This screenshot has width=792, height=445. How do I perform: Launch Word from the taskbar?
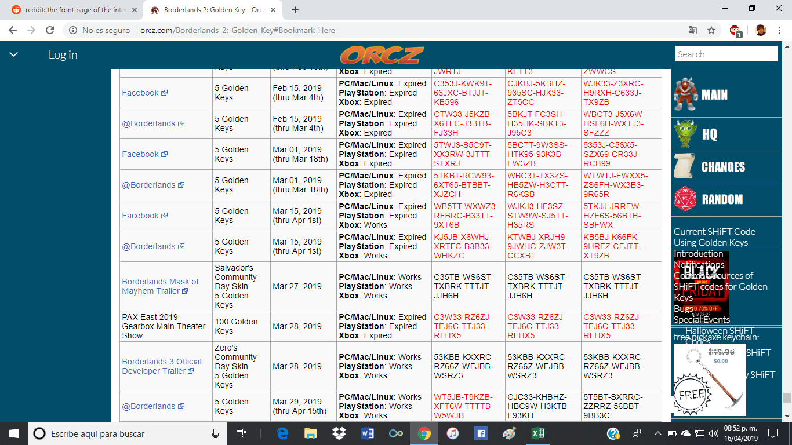[x=367, y=433]
